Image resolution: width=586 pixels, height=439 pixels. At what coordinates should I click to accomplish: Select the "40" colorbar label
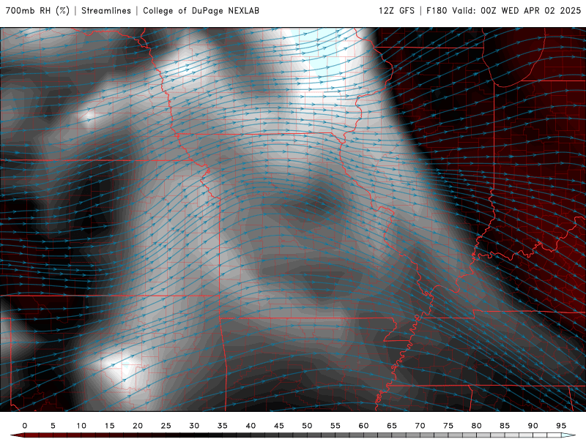point(251,426)
